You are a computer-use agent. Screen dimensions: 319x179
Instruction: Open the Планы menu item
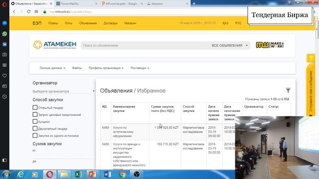53,23
